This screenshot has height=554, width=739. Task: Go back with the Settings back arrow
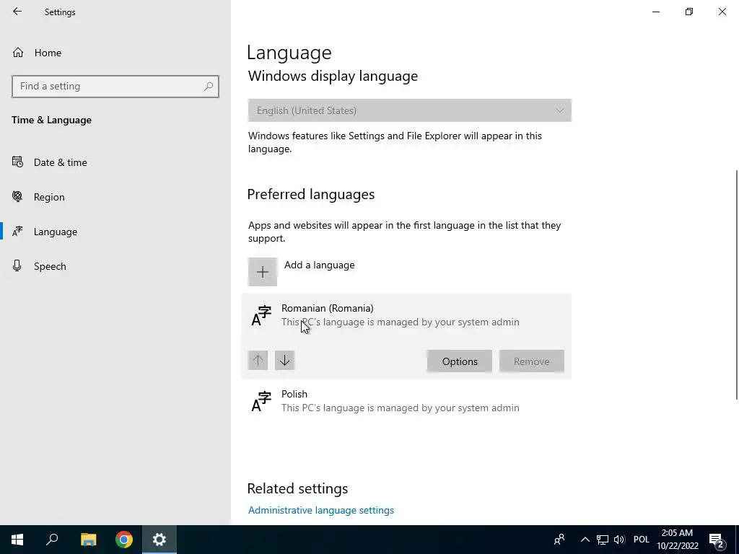17,12
